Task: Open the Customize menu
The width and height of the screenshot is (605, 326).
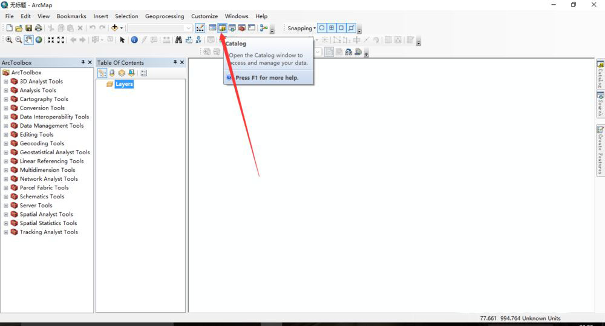Action: 204,16
